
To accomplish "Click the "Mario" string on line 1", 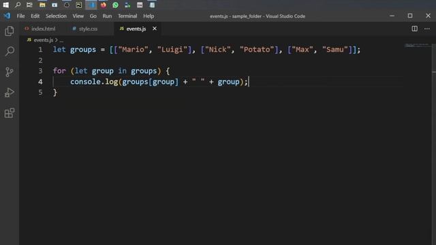I will pos(134,50).
